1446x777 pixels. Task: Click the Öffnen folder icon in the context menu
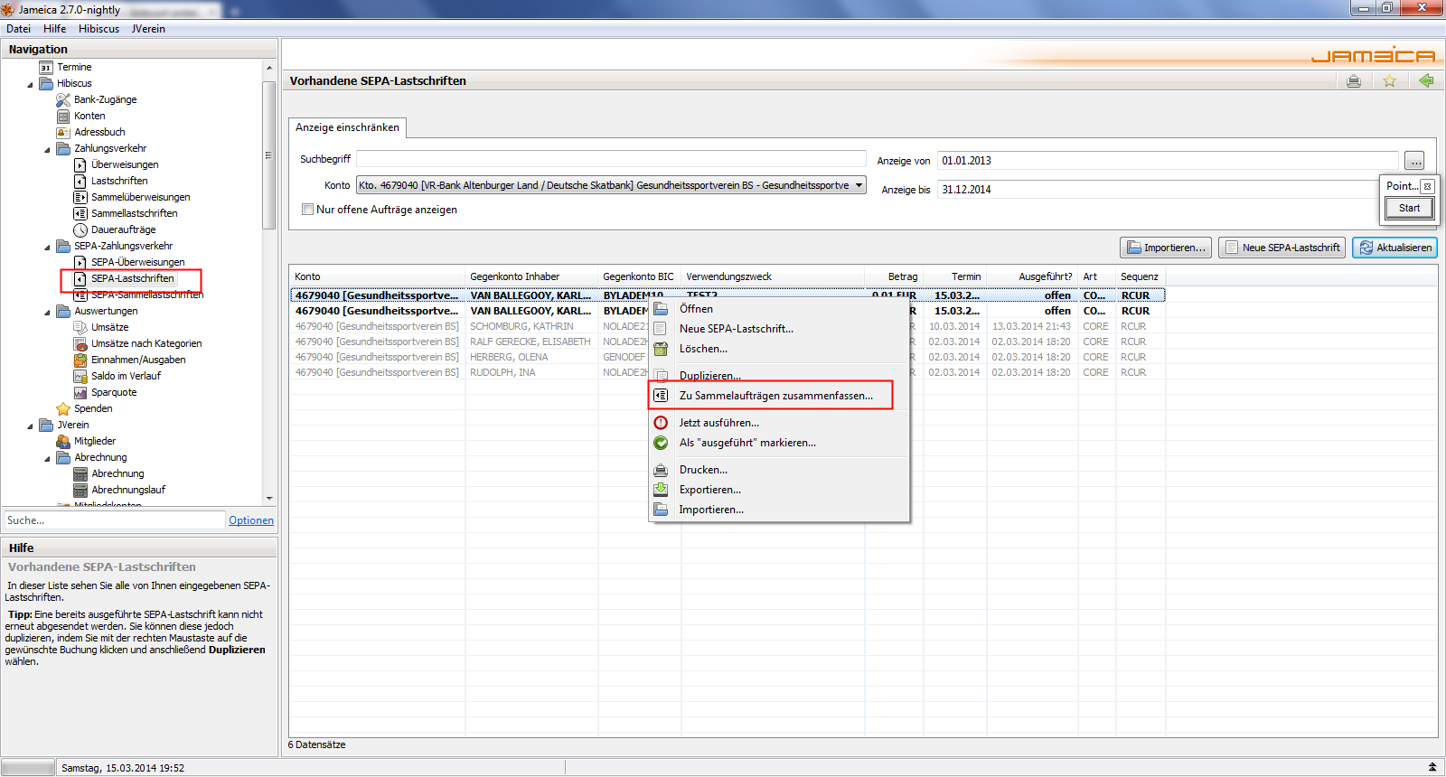click(661, 309)
